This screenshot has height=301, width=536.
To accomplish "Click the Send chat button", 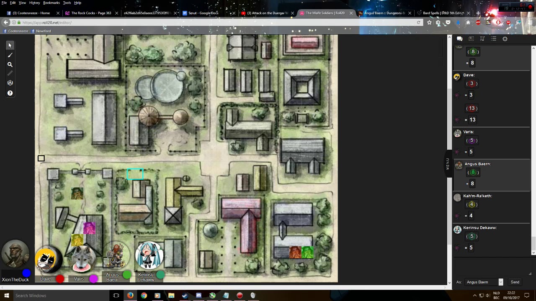I will point(515,282).
